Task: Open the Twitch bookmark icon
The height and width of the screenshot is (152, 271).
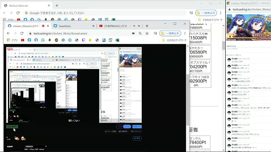Action: [x=83, y=40]
